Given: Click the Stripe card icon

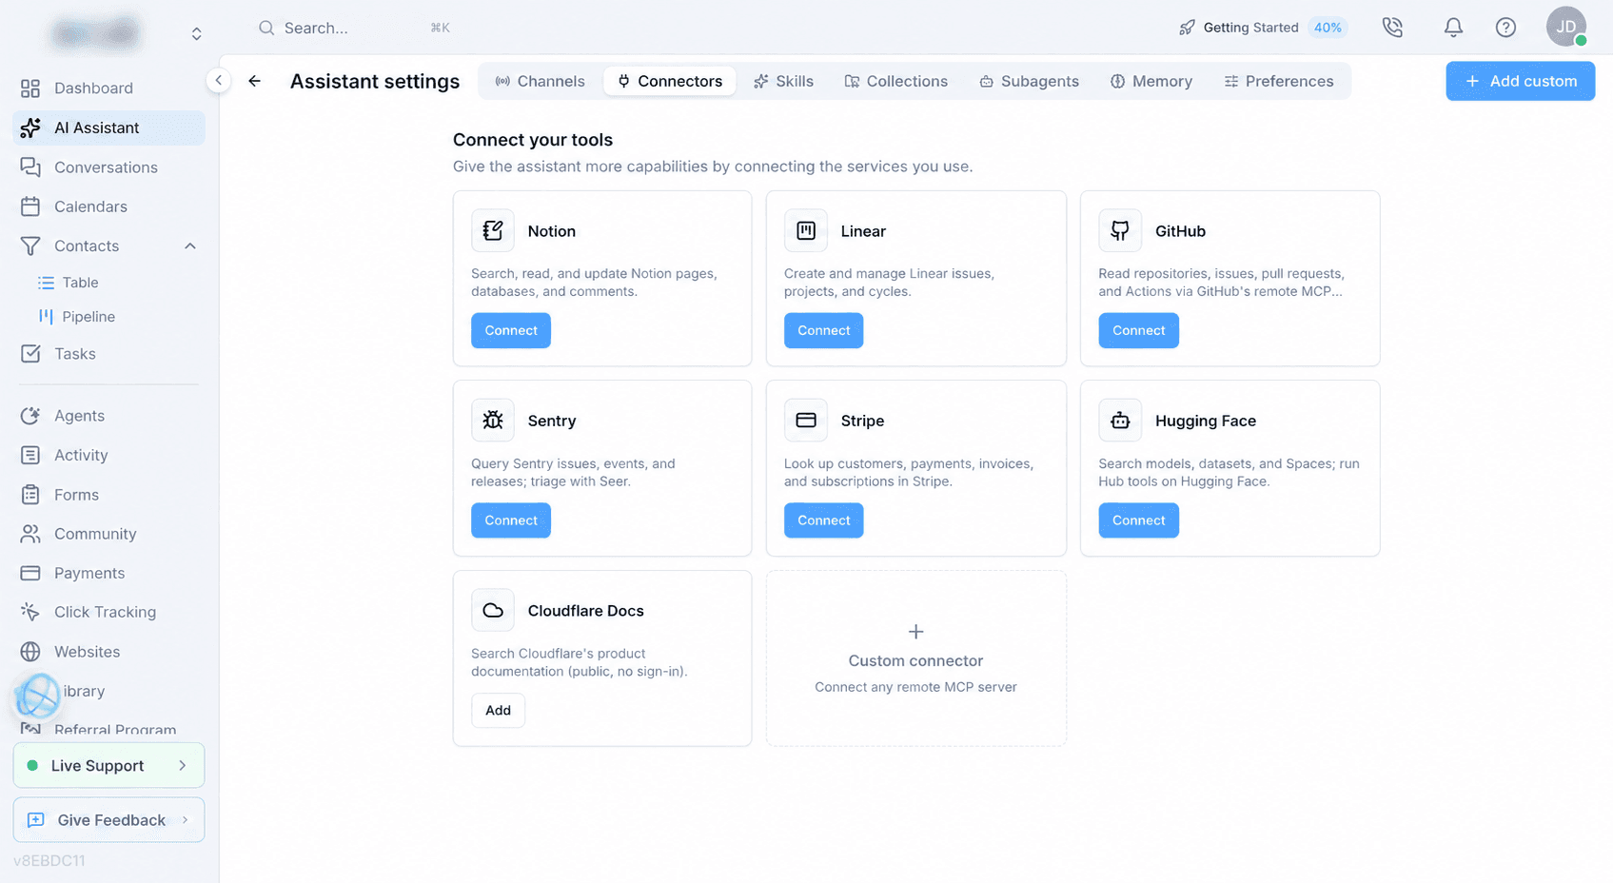Looking at the screenshot, I should pos(806,420).
